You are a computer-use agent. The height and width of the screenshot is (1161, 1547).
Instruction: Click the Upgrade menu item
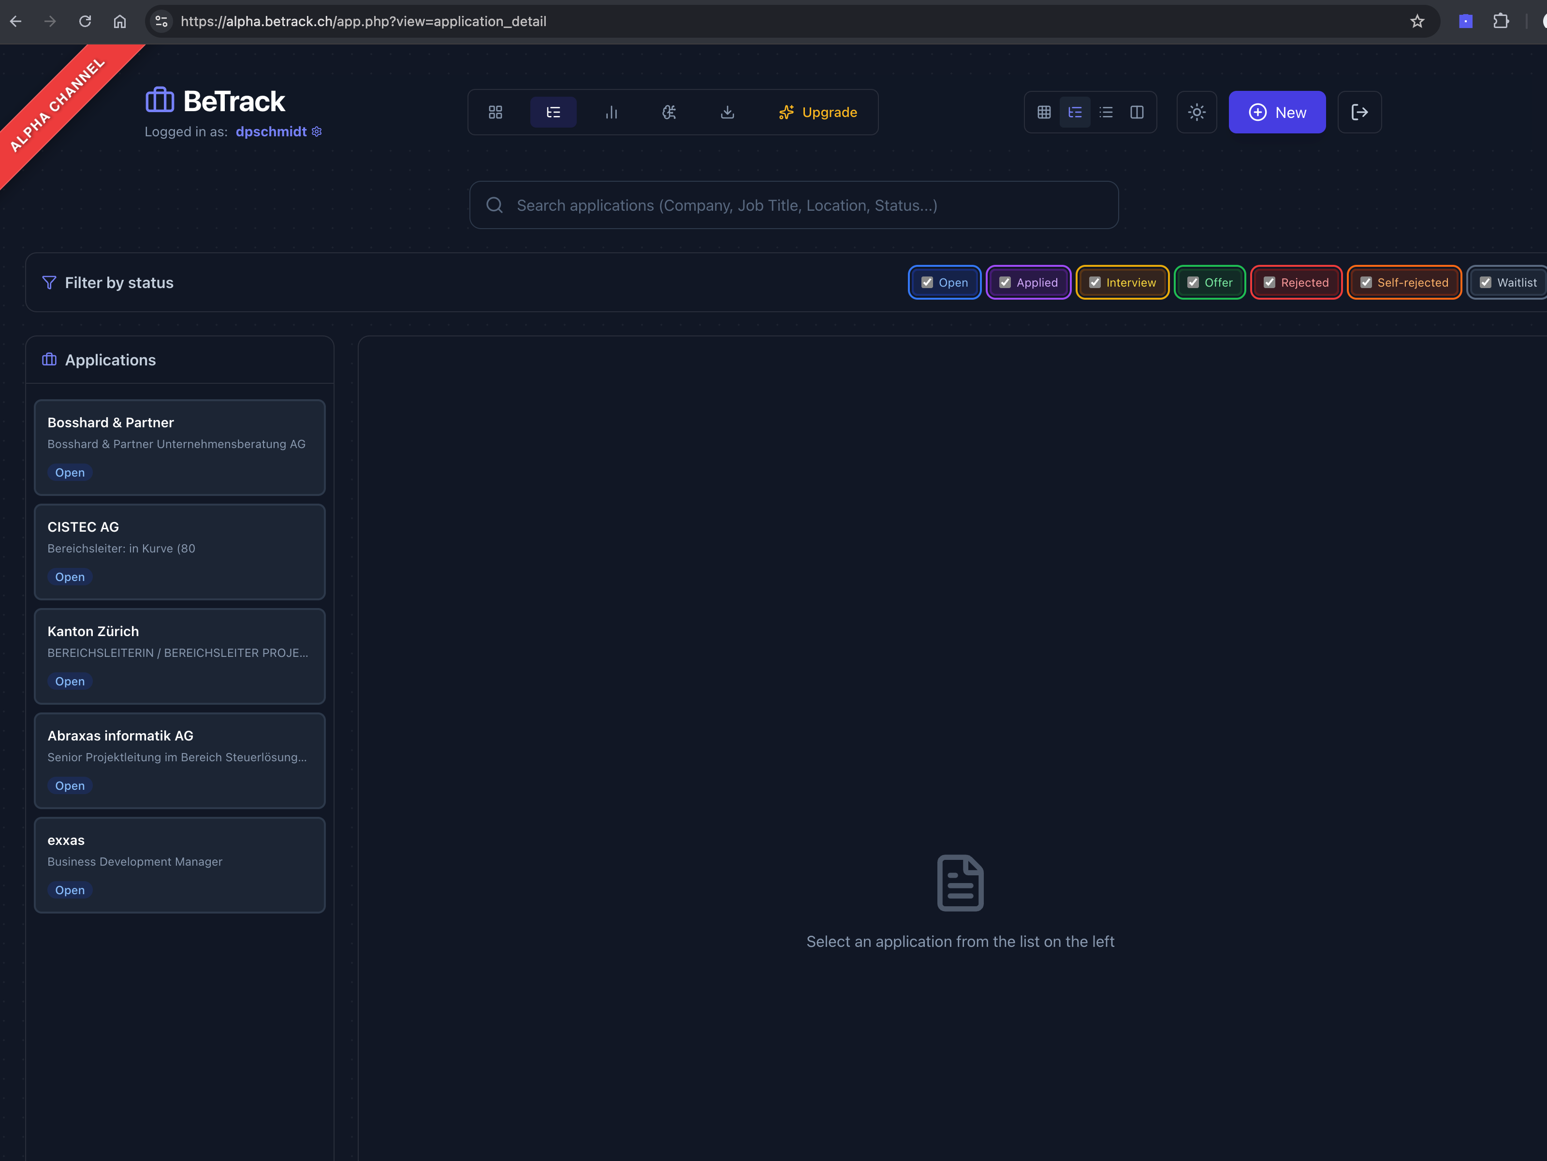pos(818,112)
